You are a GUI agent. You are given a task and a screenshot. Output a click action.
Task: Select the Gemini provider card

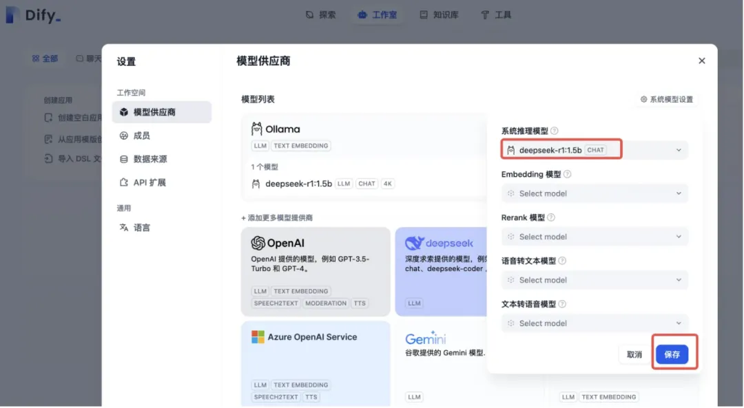point(441,363)
